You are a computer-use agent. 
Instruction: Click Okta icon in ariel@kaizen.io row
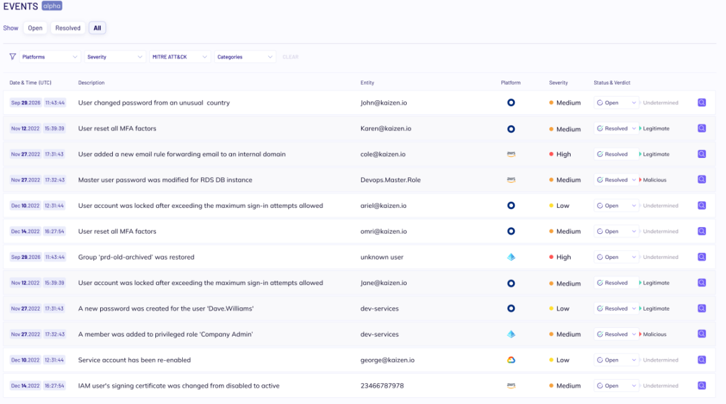(x=511, y=206)
